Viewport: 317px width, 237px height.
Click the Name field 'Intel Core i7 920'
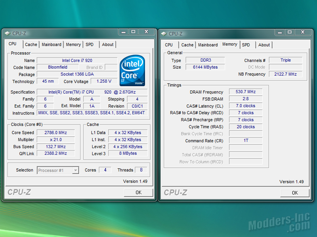tap(77, 60)
